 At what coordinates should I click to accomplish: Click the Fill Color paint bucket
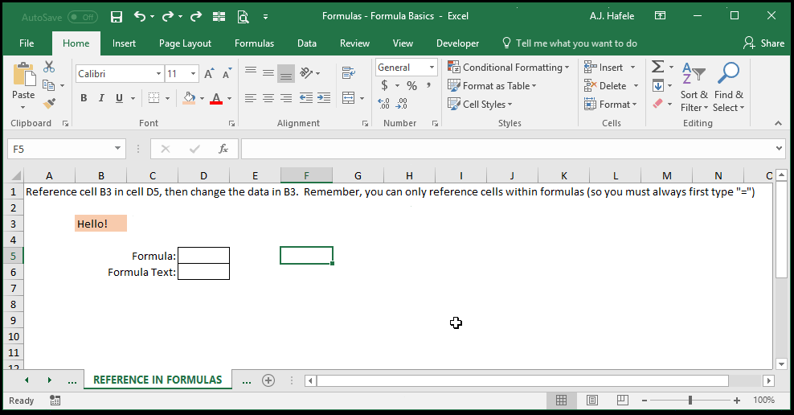coord(189,98)
